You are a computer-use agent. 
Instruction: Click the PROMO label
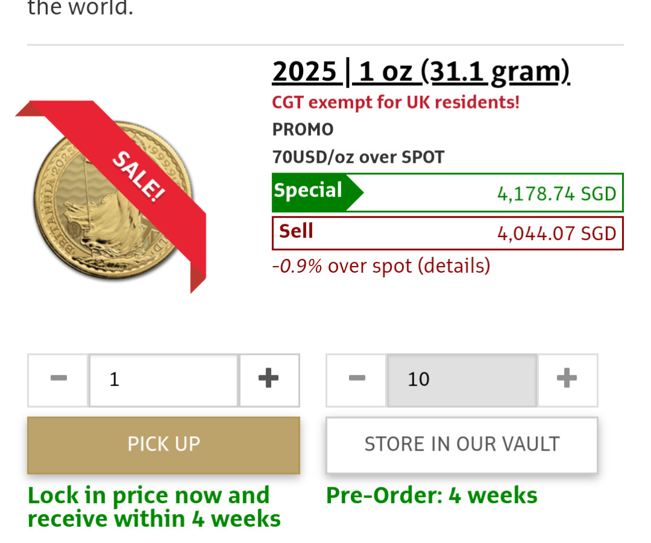[303, 130]
